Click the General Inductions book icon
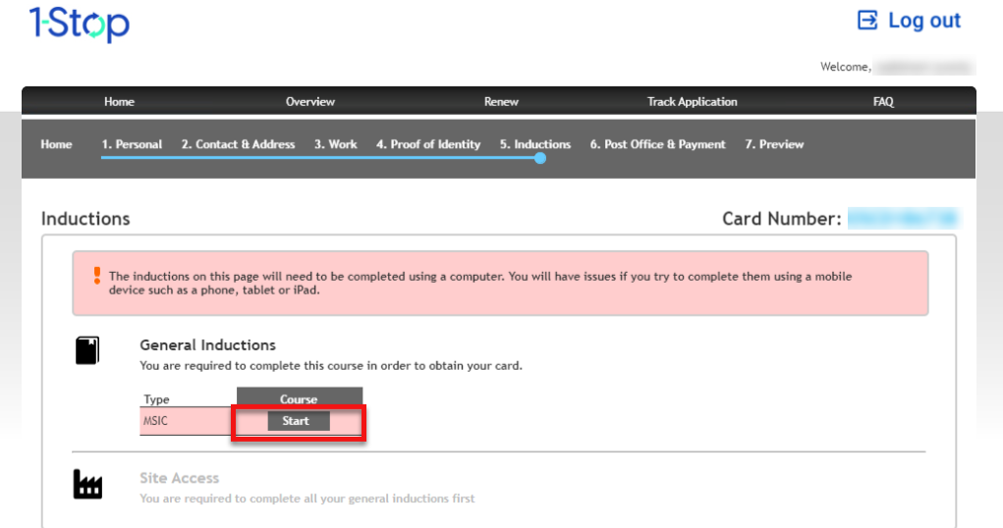Screen dimensions: 1003x528 point(87,350)
